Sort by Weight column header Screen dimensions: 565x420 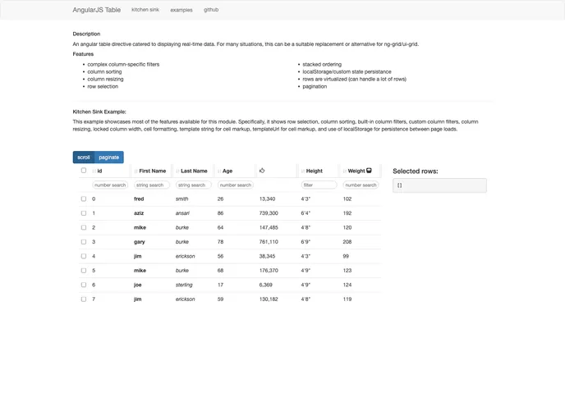356,171
